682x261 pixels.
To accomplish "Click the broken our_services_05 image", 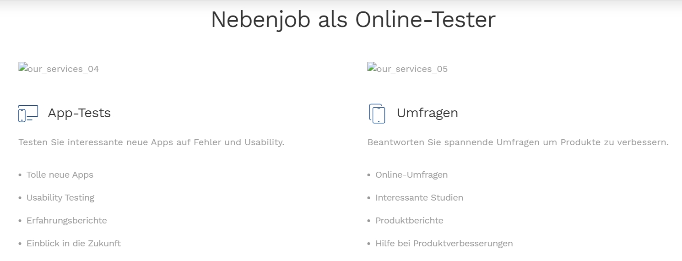I will [407, 69].
